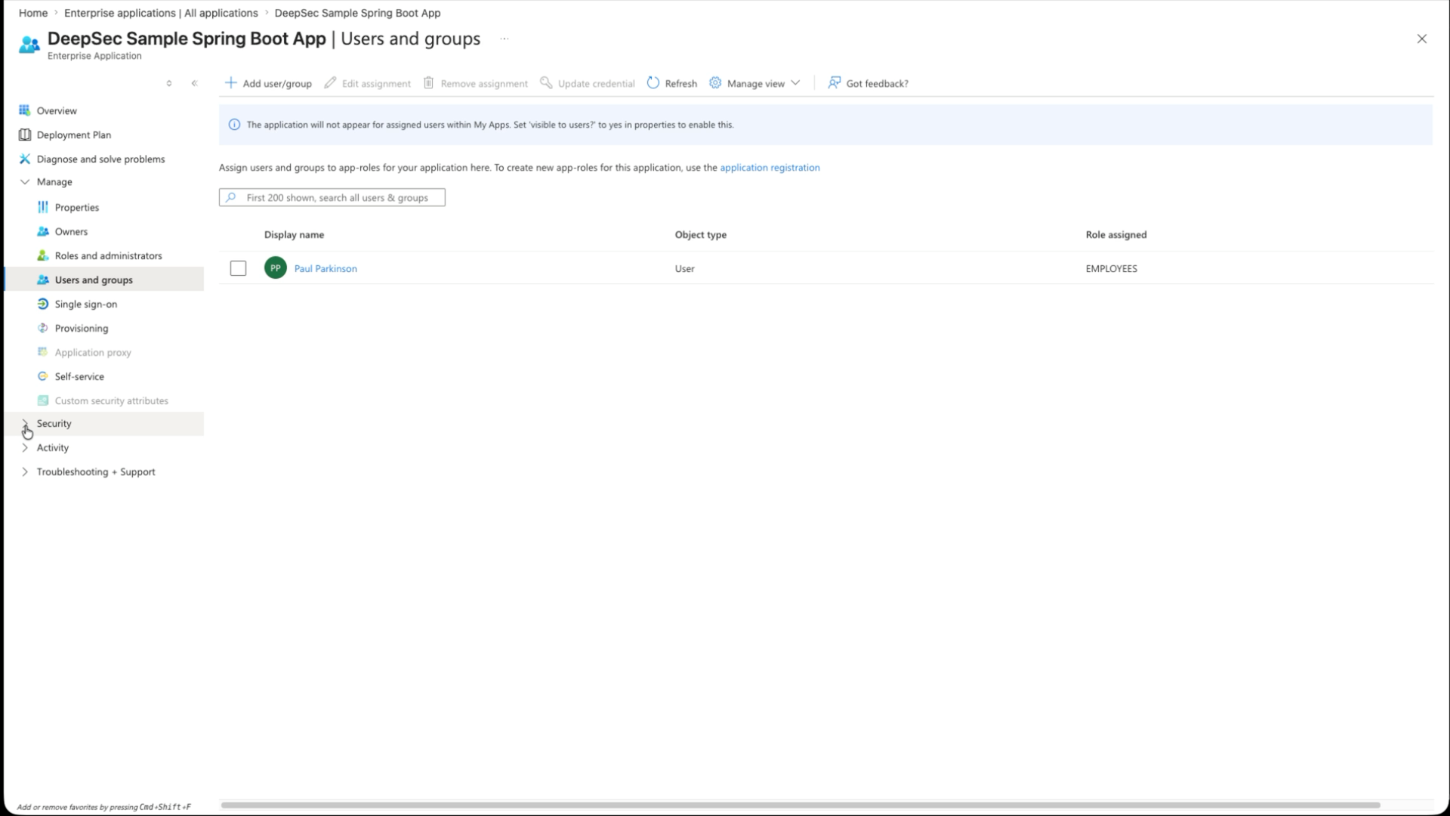
Task: Open Diagnose and solve problems in sidebar
Action: click(100, 159)
